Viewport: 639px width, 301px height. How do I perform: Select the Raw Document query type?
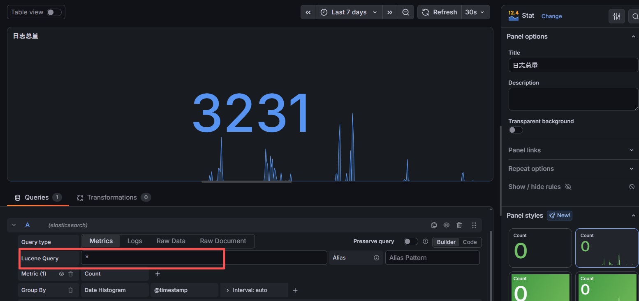(223, 241)
